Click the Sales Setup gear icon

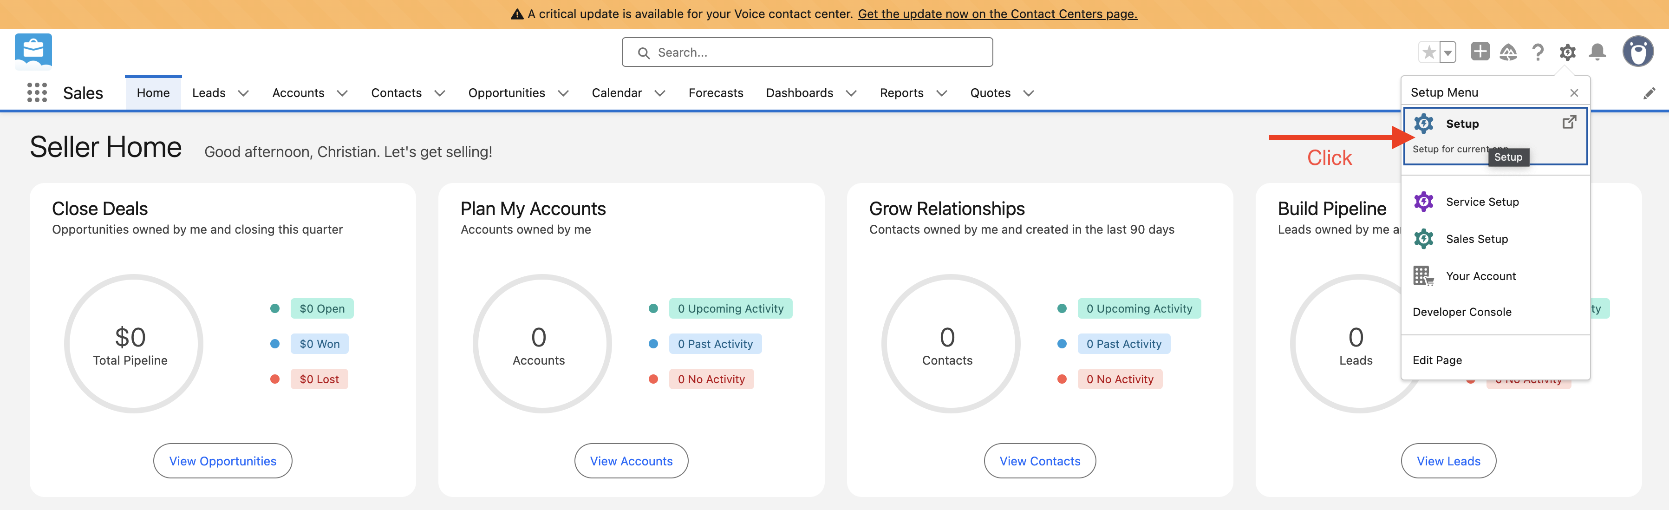pos(1423,238)
